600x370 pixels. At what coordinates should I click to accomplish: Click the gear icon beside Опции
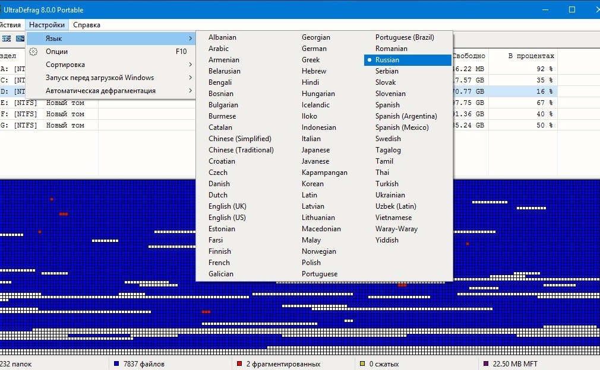point(33,52)
